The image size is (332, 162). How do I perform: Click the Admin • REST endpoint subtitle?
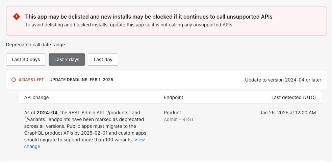tap(179, 119)
